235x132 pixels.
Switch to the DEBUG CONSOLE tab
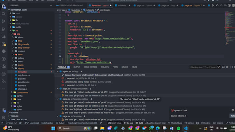[x=90, y=67]
